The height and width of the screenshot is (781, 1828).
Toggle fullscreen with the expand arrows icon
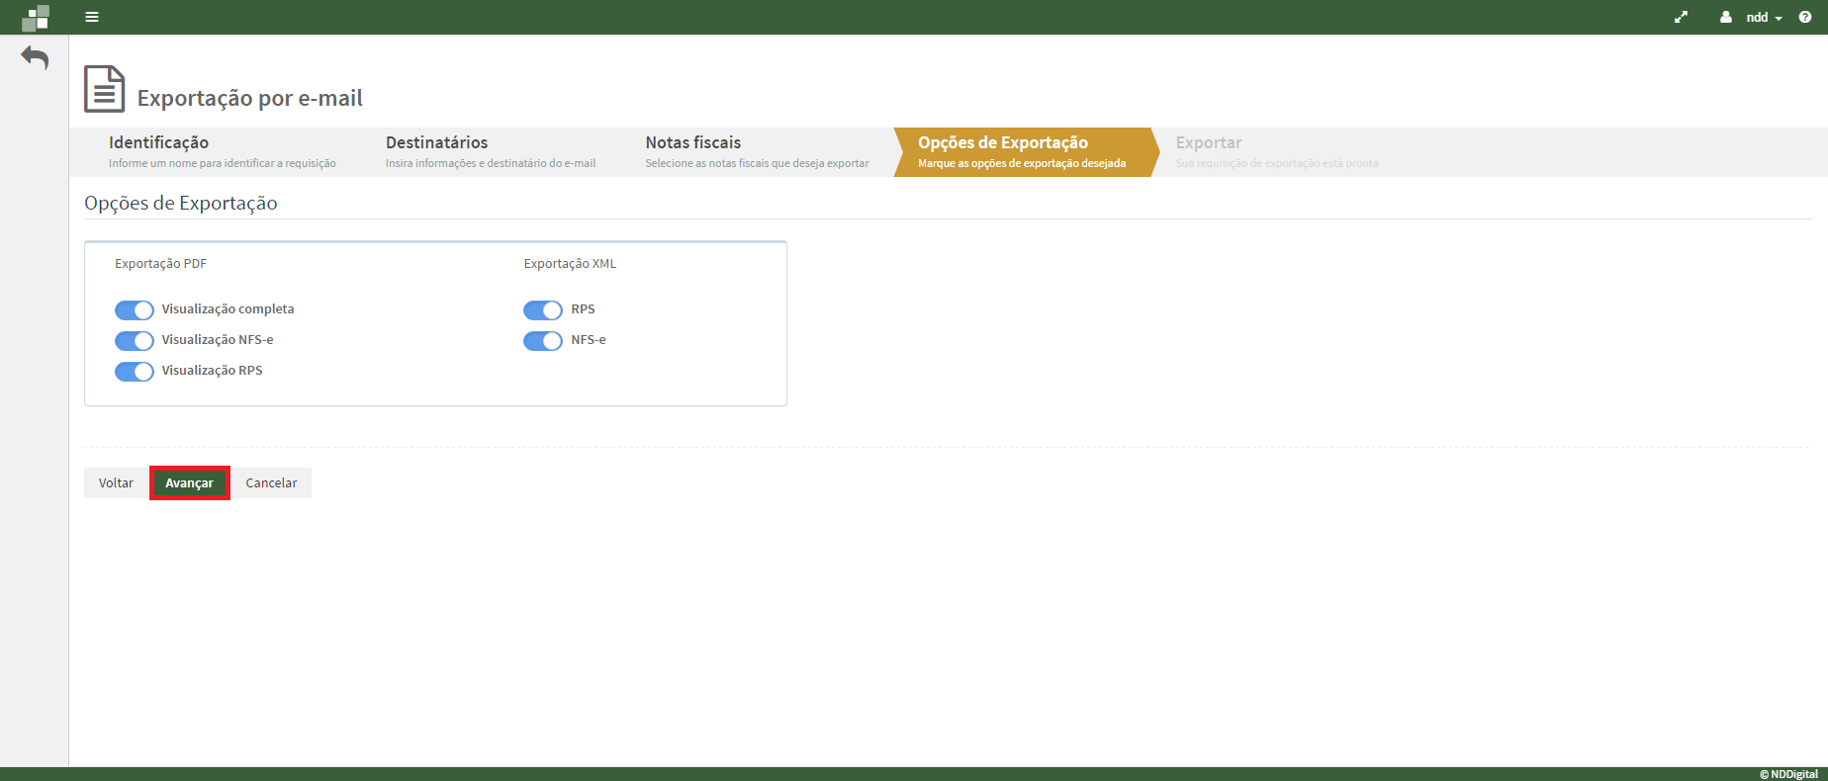[1681, 17]
